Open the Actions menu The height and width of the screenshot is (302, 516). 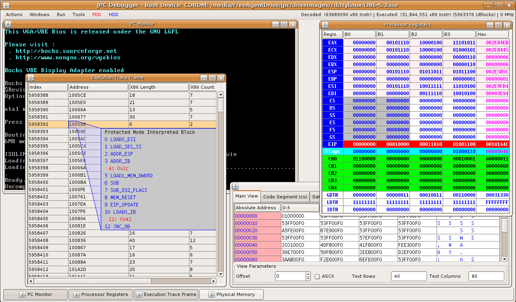click(x=14, y=15)
